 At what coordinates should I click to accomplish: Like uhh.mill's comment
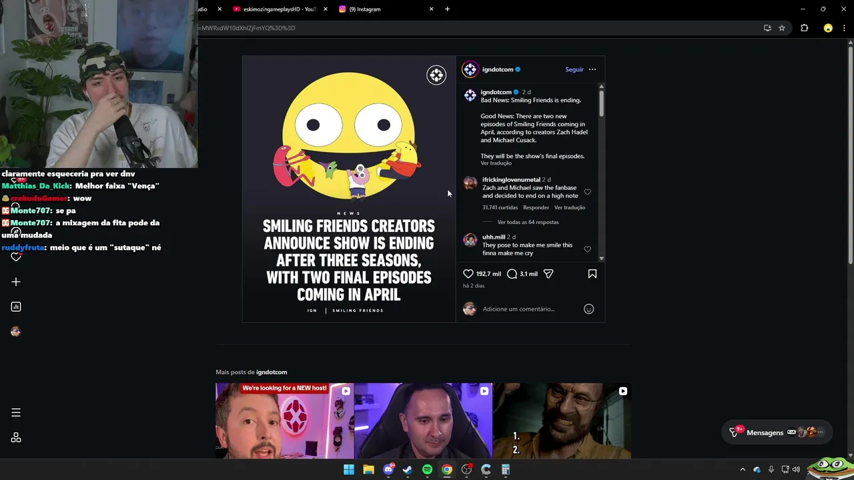point(587,249)
